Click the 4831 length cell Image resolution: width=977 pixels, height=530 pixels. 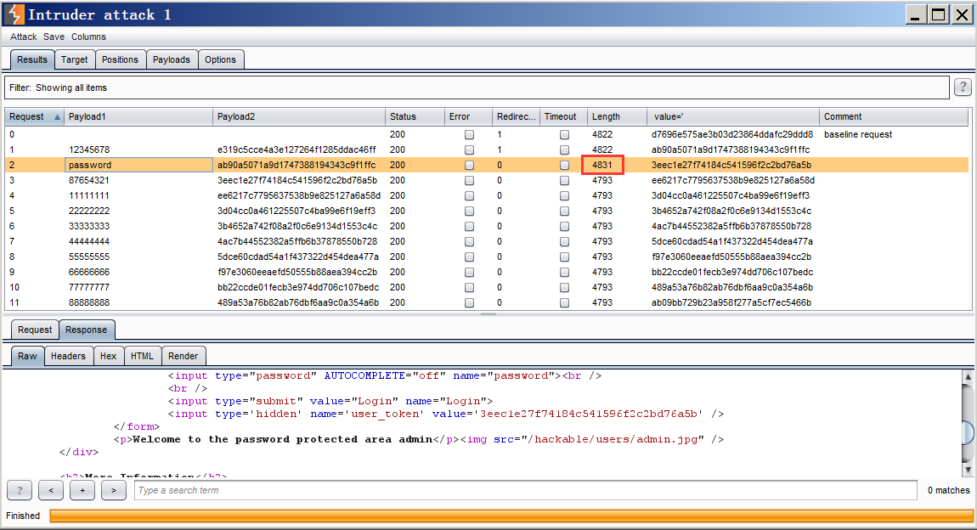tap(602, 165)
